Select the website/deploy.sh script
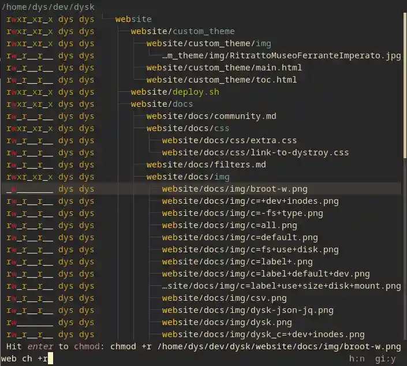Viewport: 407px width, 366px height. tap(175, 92)
